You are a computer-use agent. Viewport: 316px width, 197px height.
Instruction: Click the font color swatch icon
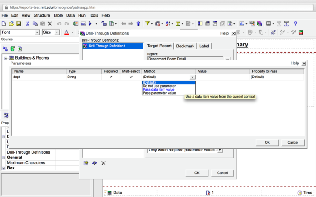66,32
